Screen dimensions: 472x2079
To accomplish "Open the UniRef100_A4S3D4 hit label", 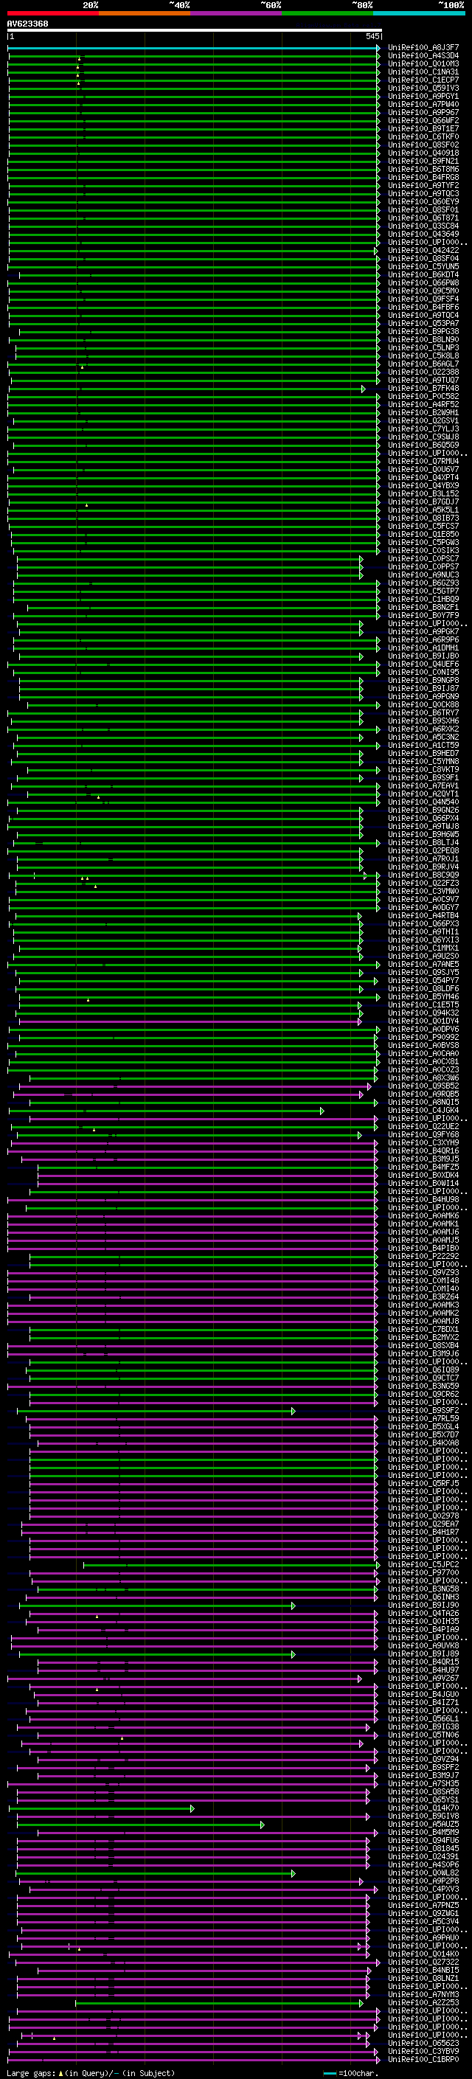I will point(423,56).
